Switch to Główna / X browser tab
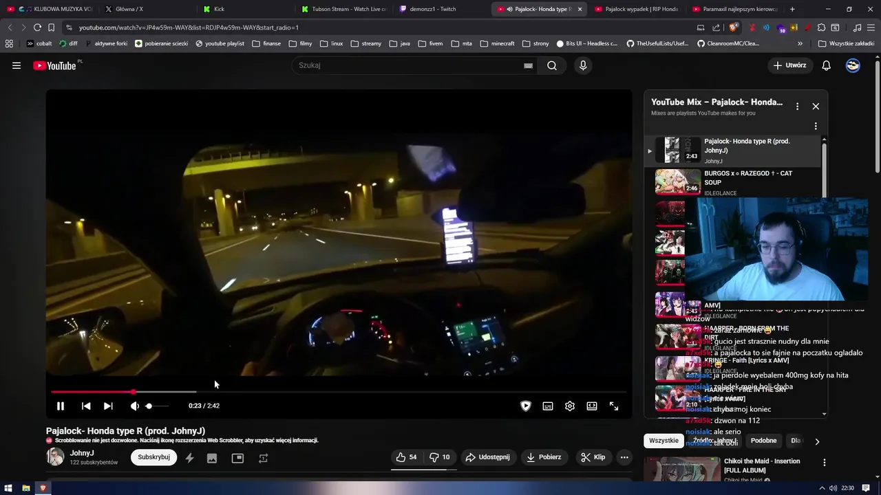The height and width of the screenshot is (495, 881). click(x=146, y=9)
